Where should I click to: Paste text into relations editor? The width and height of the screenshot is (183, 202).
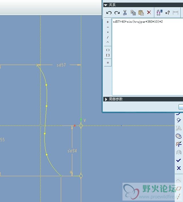tap(141, 13)
